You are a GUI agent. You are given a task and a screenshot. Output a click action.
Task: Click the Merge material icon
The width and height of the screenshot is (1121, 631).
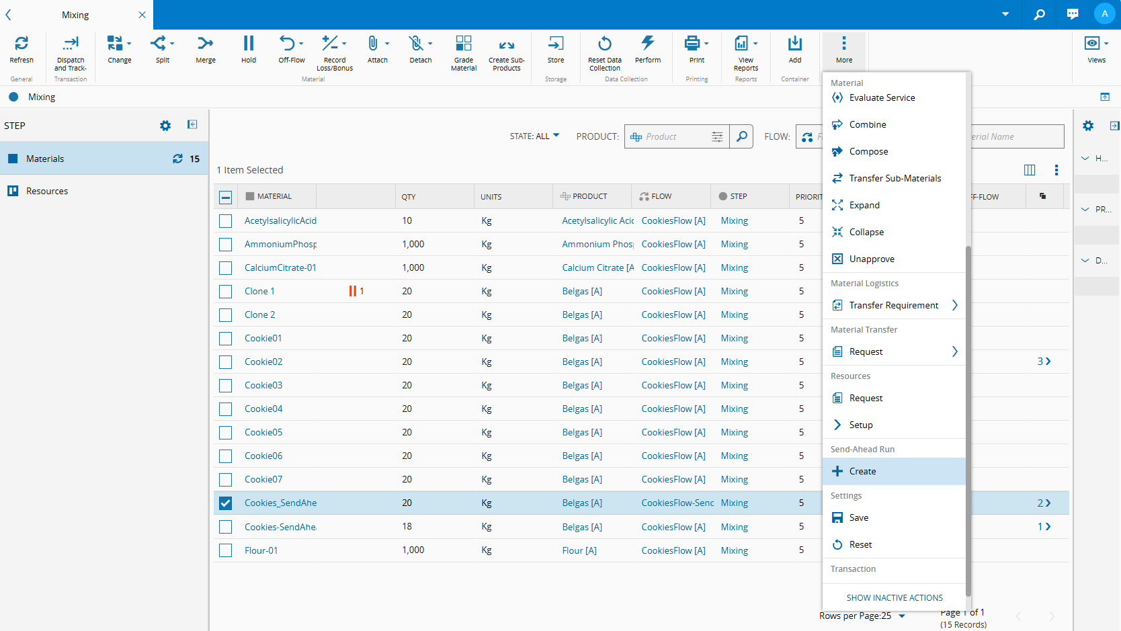206,44
